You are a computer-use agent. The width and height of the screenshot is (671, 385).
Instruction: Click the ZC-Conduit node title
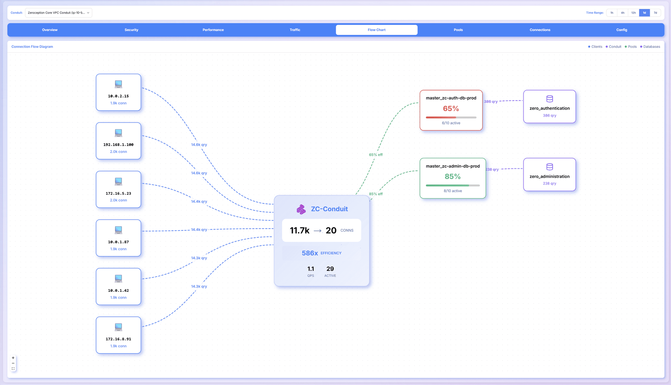tap(329, 209)
